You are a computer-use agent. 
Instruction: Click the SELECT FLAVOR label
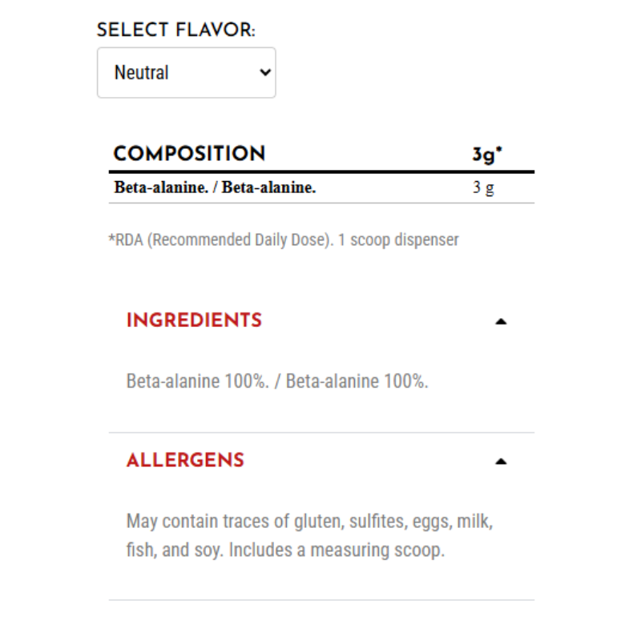pyautogui.click(x=176, y=30)
